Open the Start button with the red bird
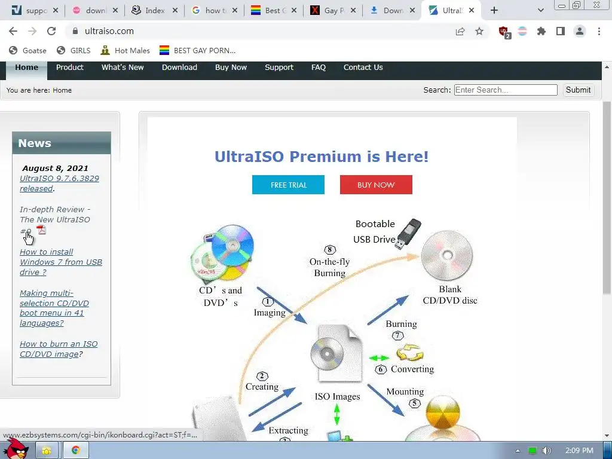 16,449
